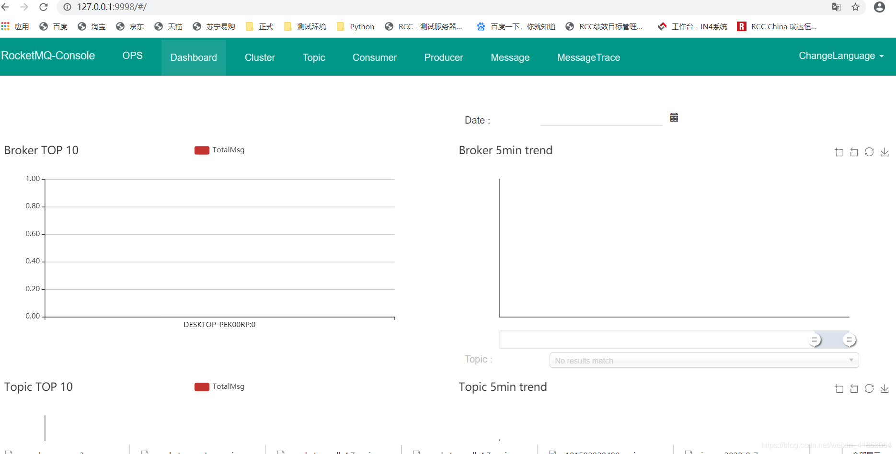Select the Dashboard tab
The height and width of the screenshot is (454, 896).
coord(194,57)
